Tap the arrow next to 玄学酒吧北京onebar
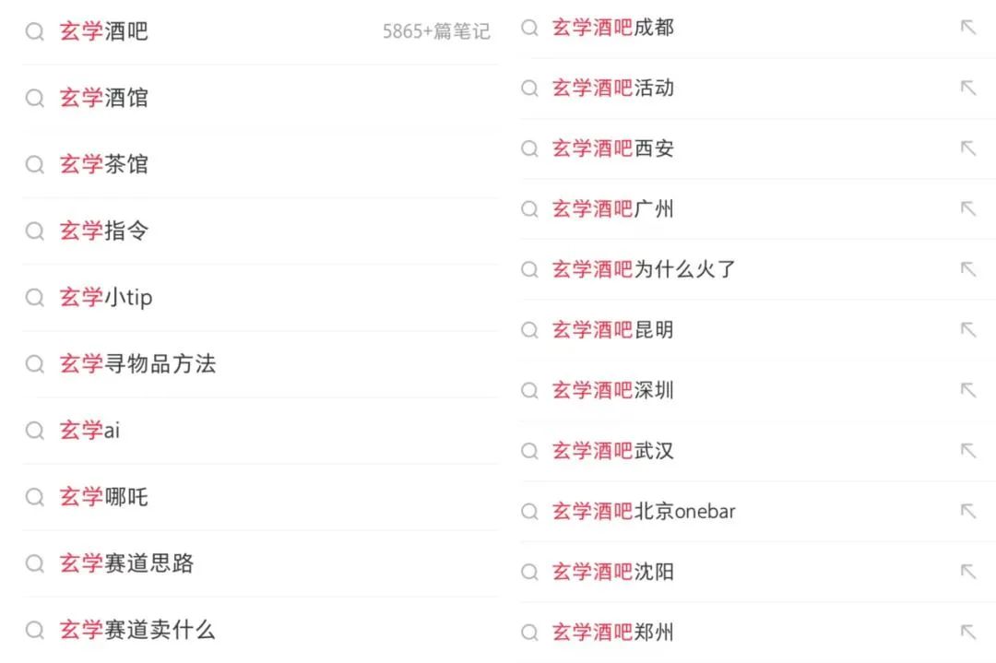The image size is (996, 663). [x=967, y=511]
